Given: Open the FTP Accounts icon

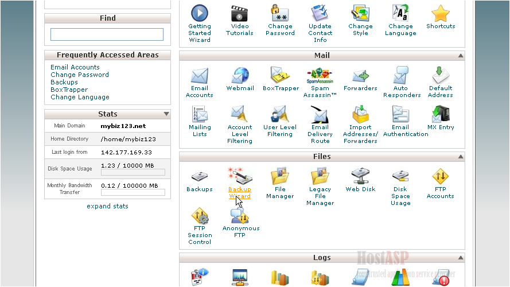Looking at the screenshot, I should [x=440, y=177].
